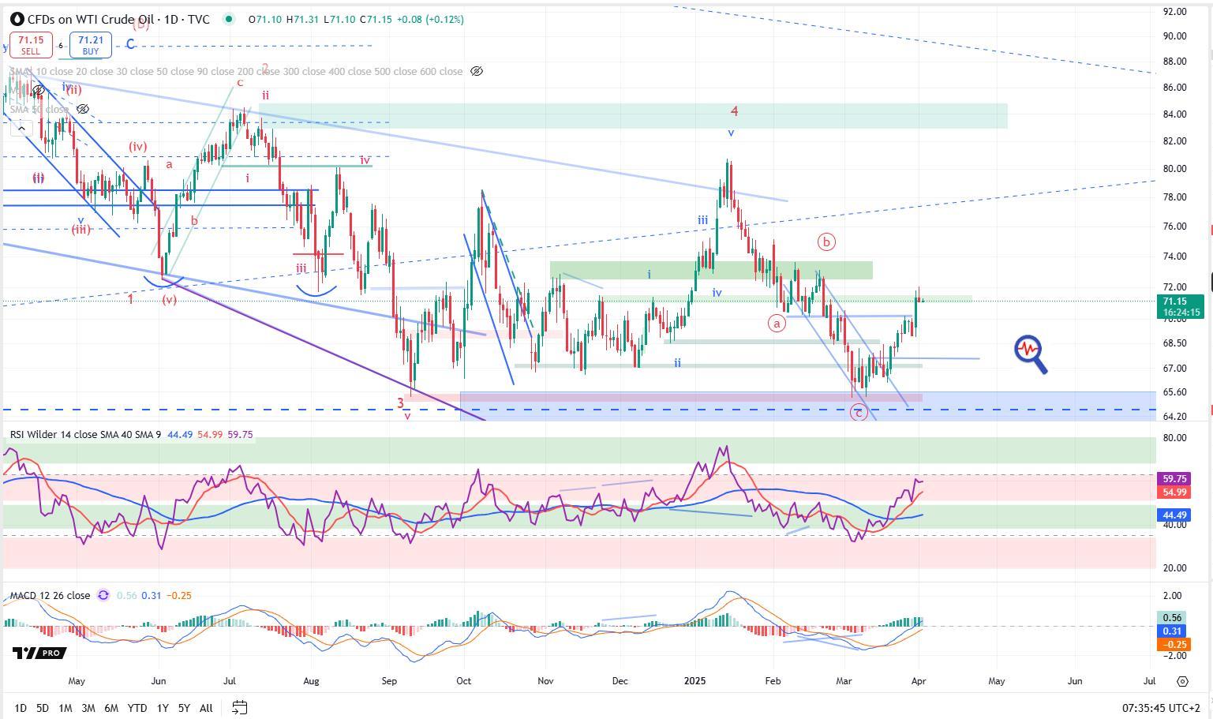Click the current price label 71.15
The height and width of the screenshot is (719, 1213).
1180,301
